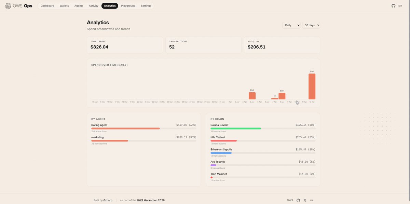Screen dimensions: 410x204
Task: Click the marketing agent label
Action: click(x=97, y=137)
